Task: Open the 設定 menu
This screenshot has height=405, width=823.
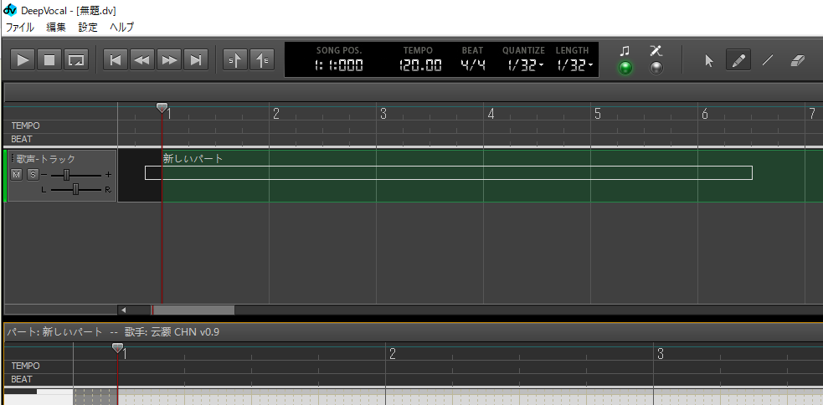Action: coord(88,28)
